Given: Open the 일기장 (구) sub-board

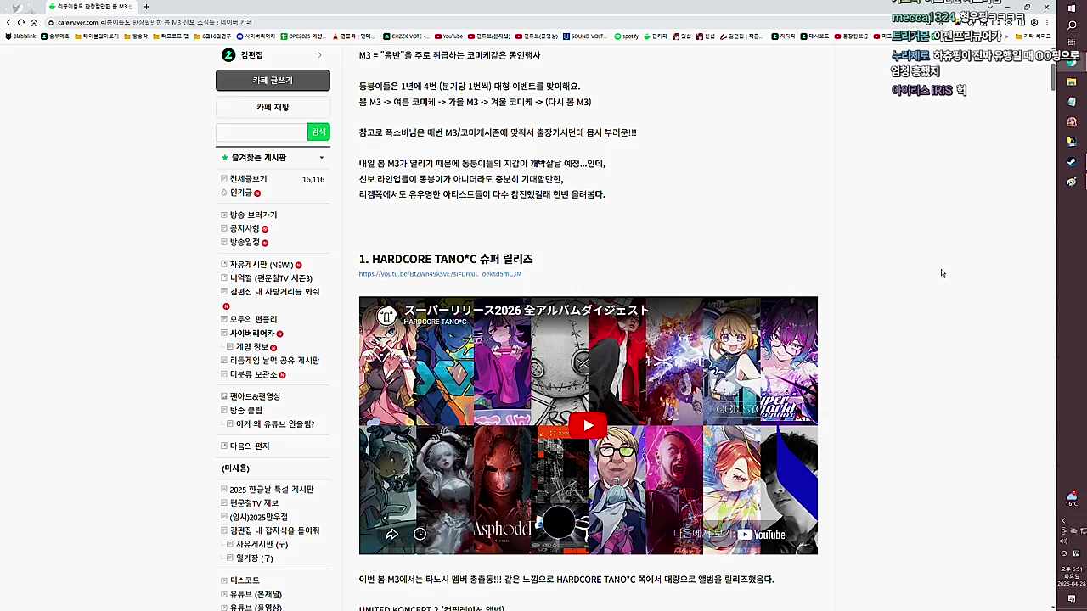Looking at the screenshot, I should pos(254,558).
